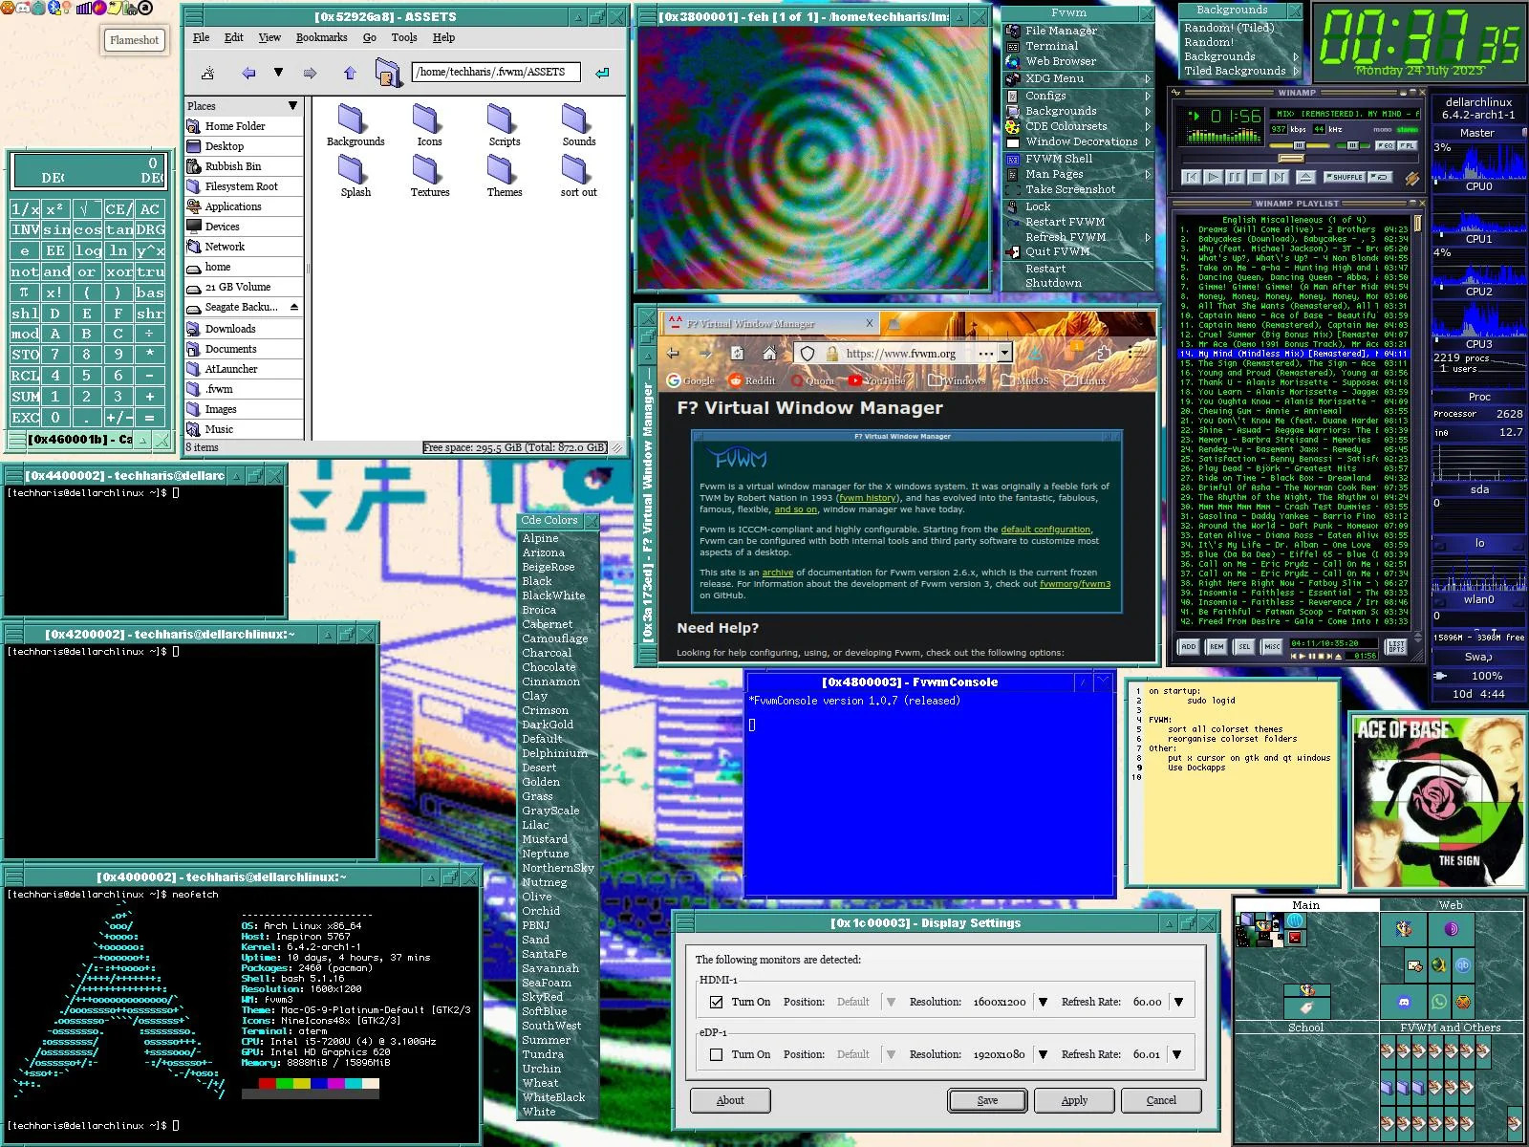Open the default configuration link
Screen dimensions: 1529x1147
[x=1044, y=530]
